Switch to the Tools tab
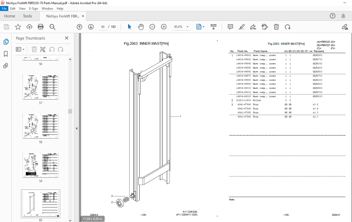The width and height of the screenshot is (352, 222). [x=27, y=16]
